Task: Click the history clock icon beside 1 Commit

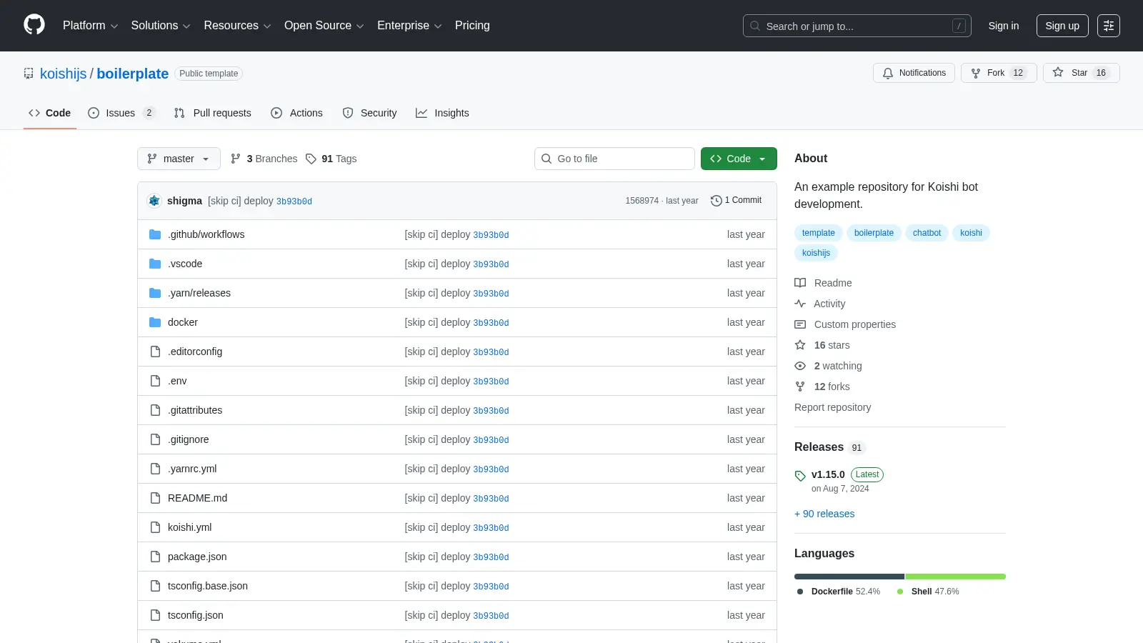Action: tap(716, 201)
